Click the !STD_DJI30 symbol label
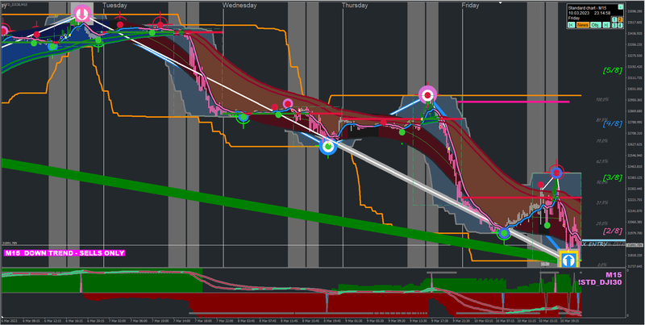 [600, 282]
